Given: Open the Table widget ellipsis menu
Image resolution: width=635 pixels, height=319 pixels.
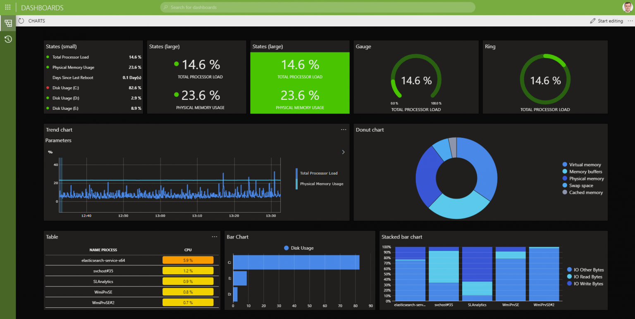Looking at the screenshot, I should tap(215, 236).
